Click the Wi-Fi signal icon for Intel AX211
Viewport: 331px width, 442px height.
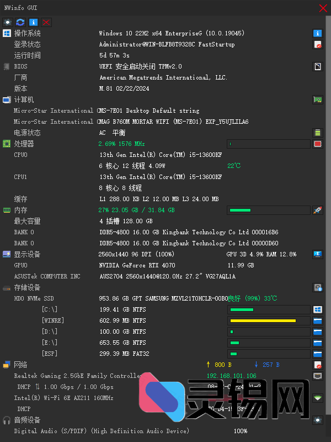click(x=318, y=398)
